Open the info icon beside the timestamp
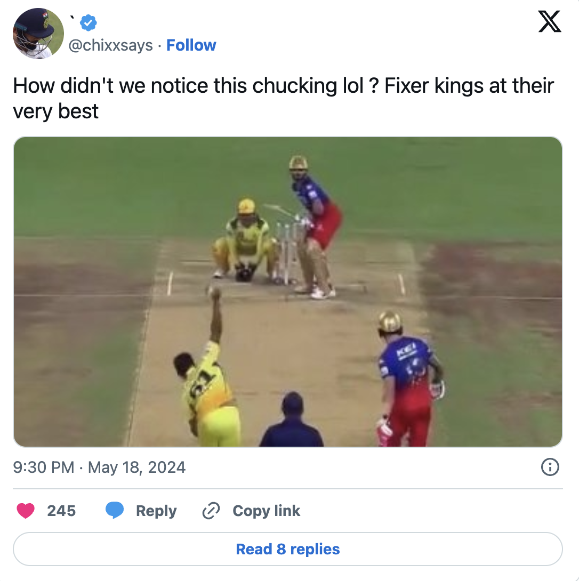This screenshot has height=581, width=579. coord(550,467)
